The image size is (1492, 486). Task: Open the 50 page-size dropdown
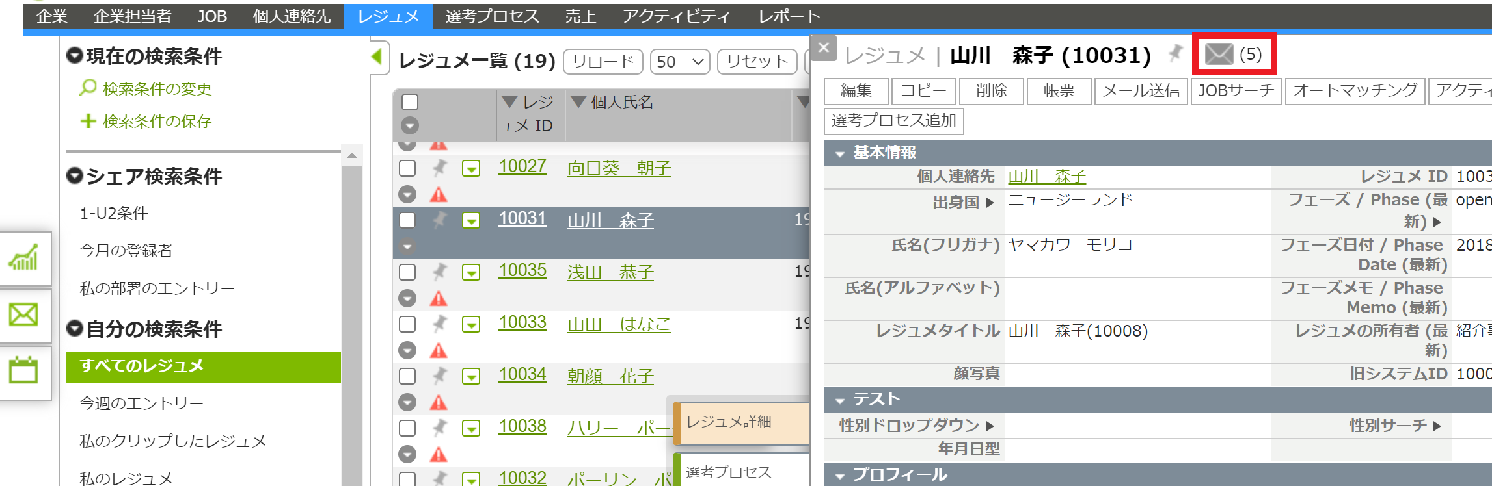(680, 62)
